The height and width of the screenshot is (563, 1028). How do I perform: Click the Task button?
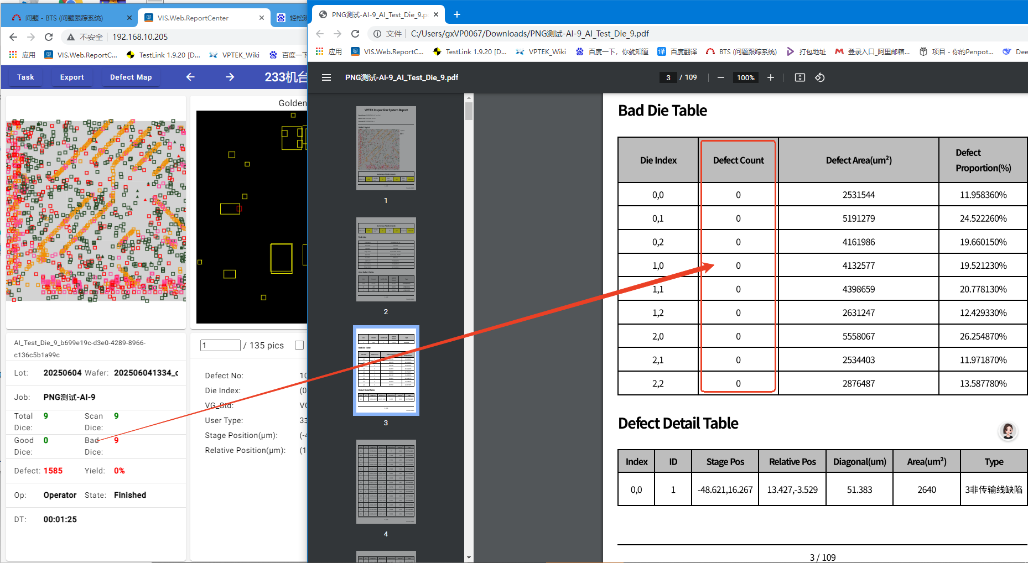pyautogui.click(x=25, y=77)
